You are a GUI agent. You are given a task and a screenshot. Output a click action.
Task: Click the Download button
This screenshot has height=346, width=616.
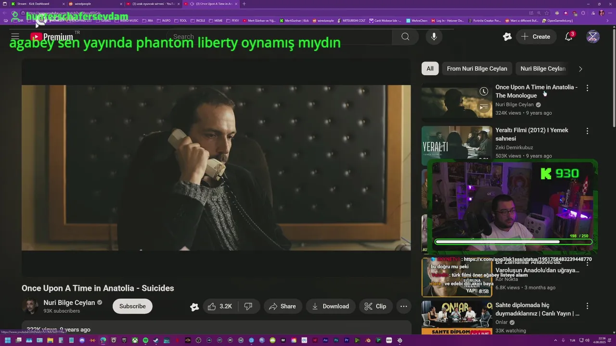coord(330,306)
